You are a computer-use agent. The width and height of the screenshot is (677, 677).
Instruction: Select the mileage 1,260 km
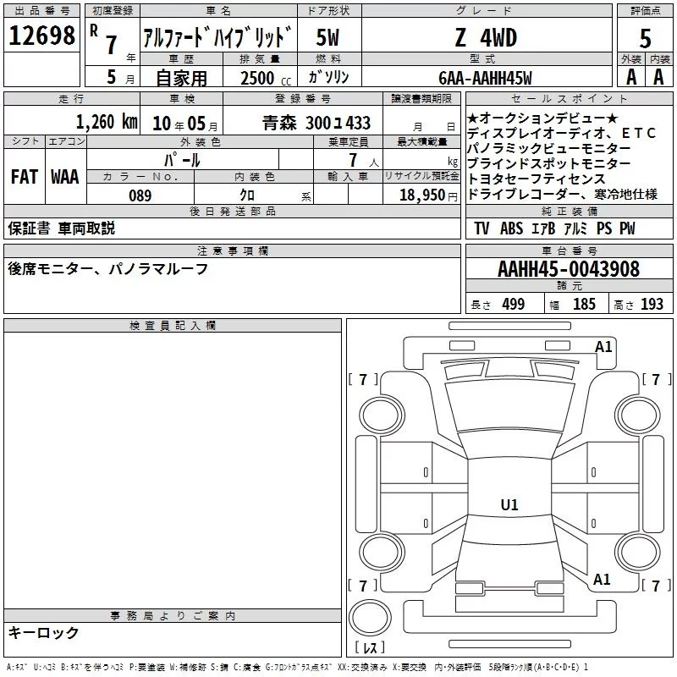click(107, 122)
